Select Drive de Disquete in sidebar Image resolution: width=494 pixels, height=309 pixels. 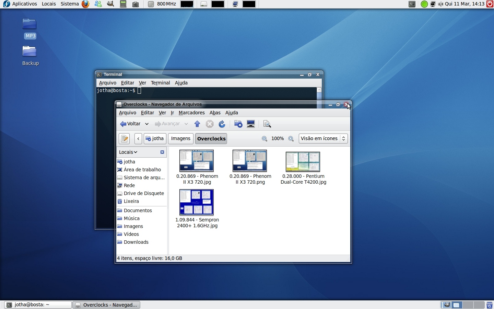coord(141,194)
